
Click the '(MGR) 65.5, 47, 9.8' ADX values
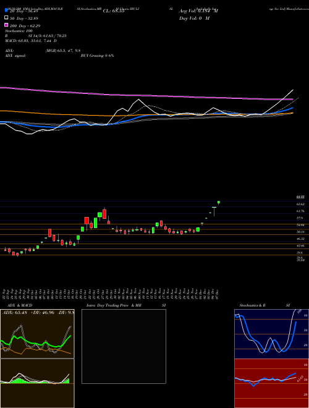62,51
